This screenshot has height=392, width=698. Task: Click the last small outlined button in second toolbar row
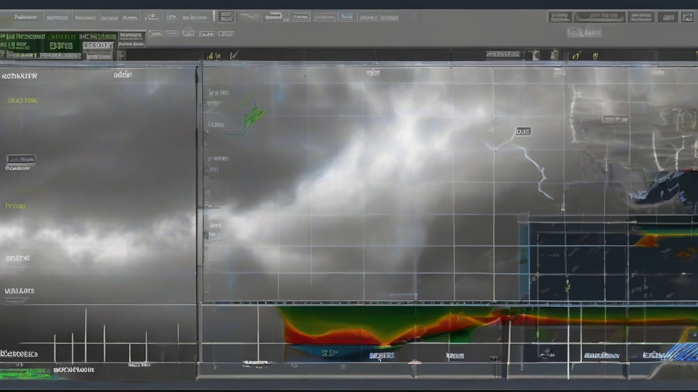click(225, 33)
